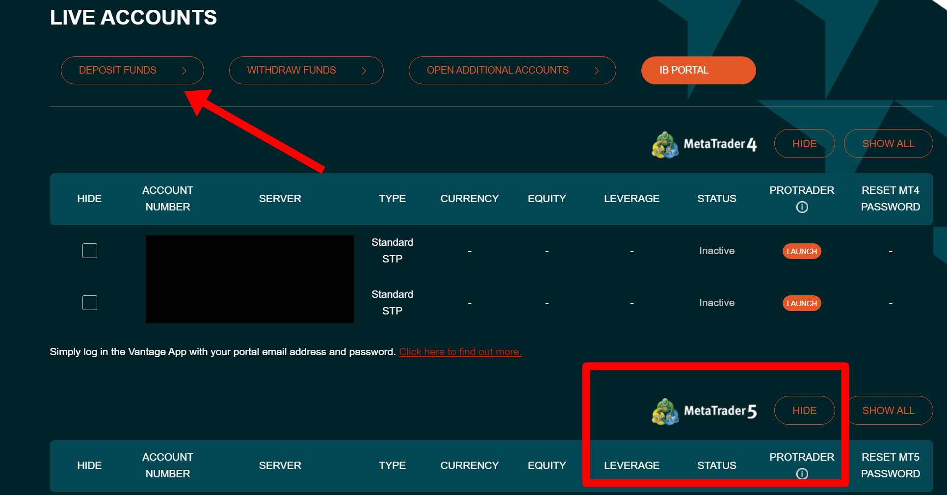
Task: Click the MT4 Currency column header
Action: tap(470, 199)
